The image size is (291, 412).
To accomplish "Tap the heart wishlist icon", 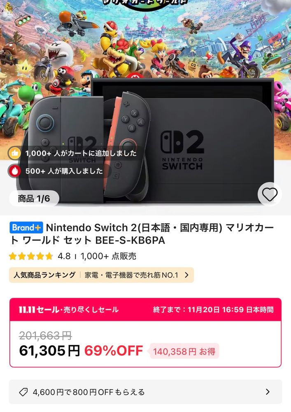I will (x=270, y=194).
